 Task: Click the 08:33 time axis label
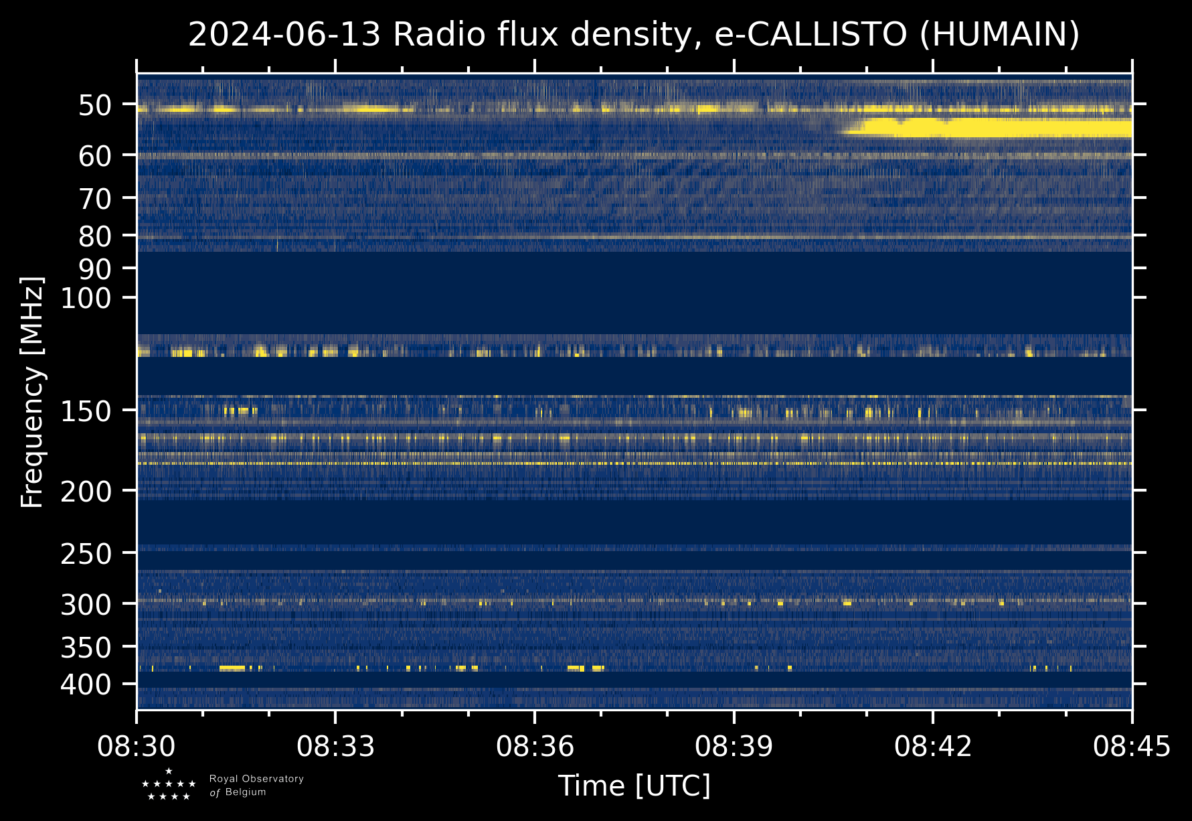(x=335, y=746)
